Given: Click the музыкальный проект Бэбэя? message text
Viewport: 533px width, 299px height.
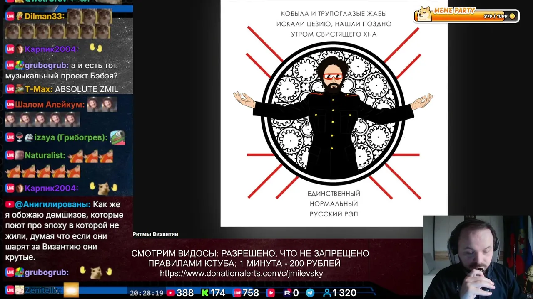Looking at the screenshot, I should click(x=61, y=76).
